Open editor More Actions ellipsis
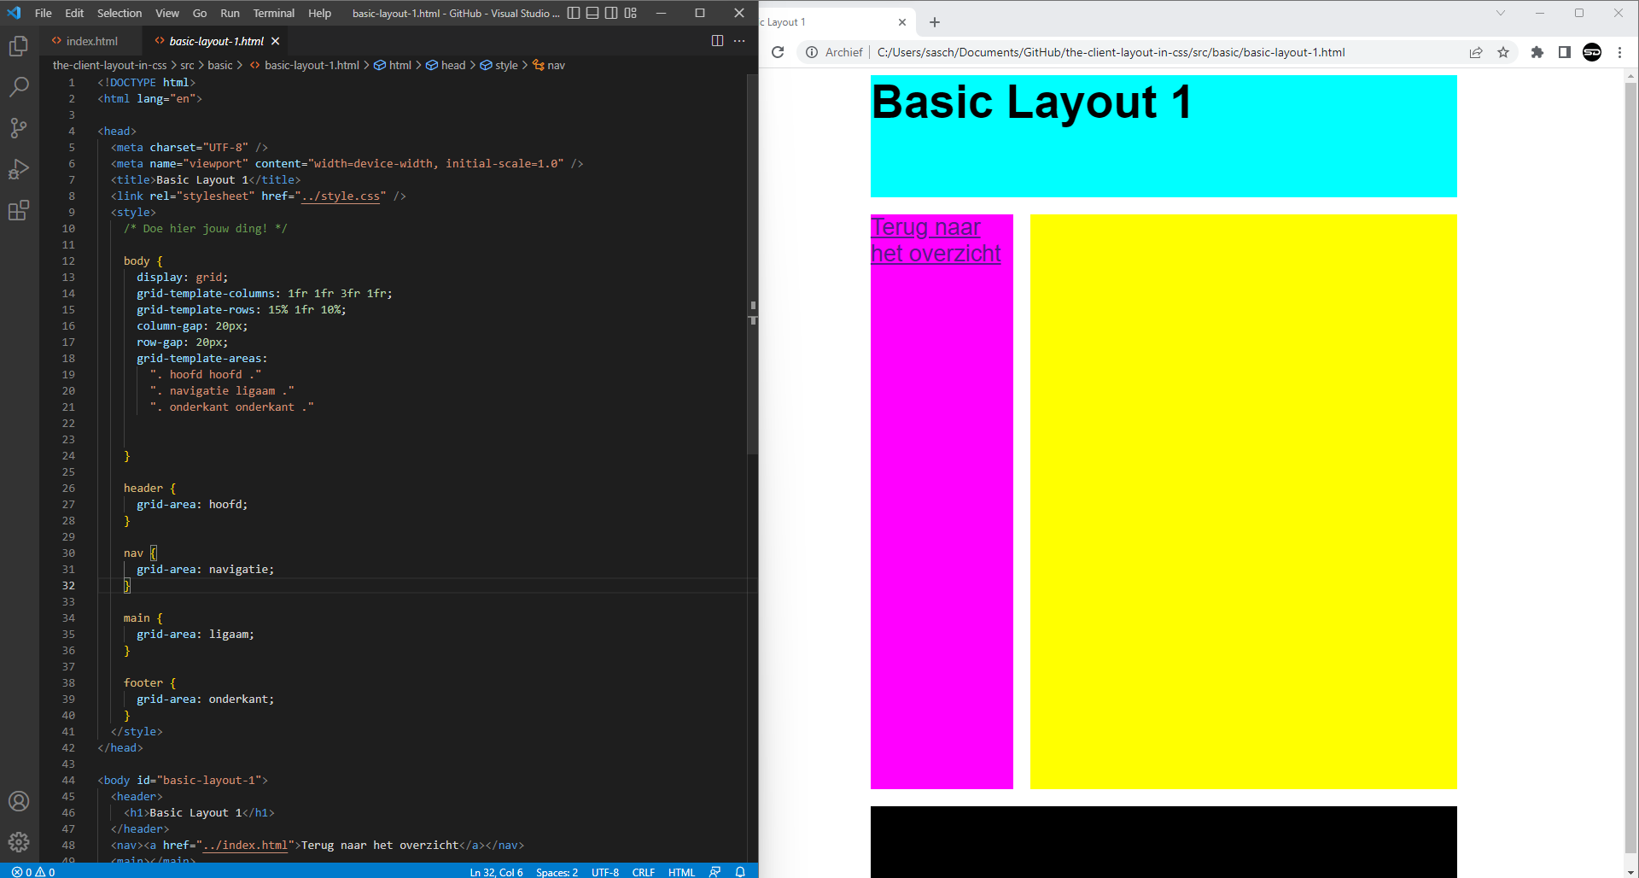The image size is (1639, 878). pos(739,41)
